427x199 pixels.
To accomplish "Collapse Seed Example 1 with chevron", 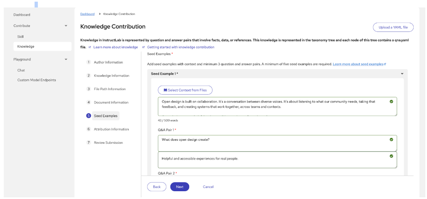I will point(402,73).
